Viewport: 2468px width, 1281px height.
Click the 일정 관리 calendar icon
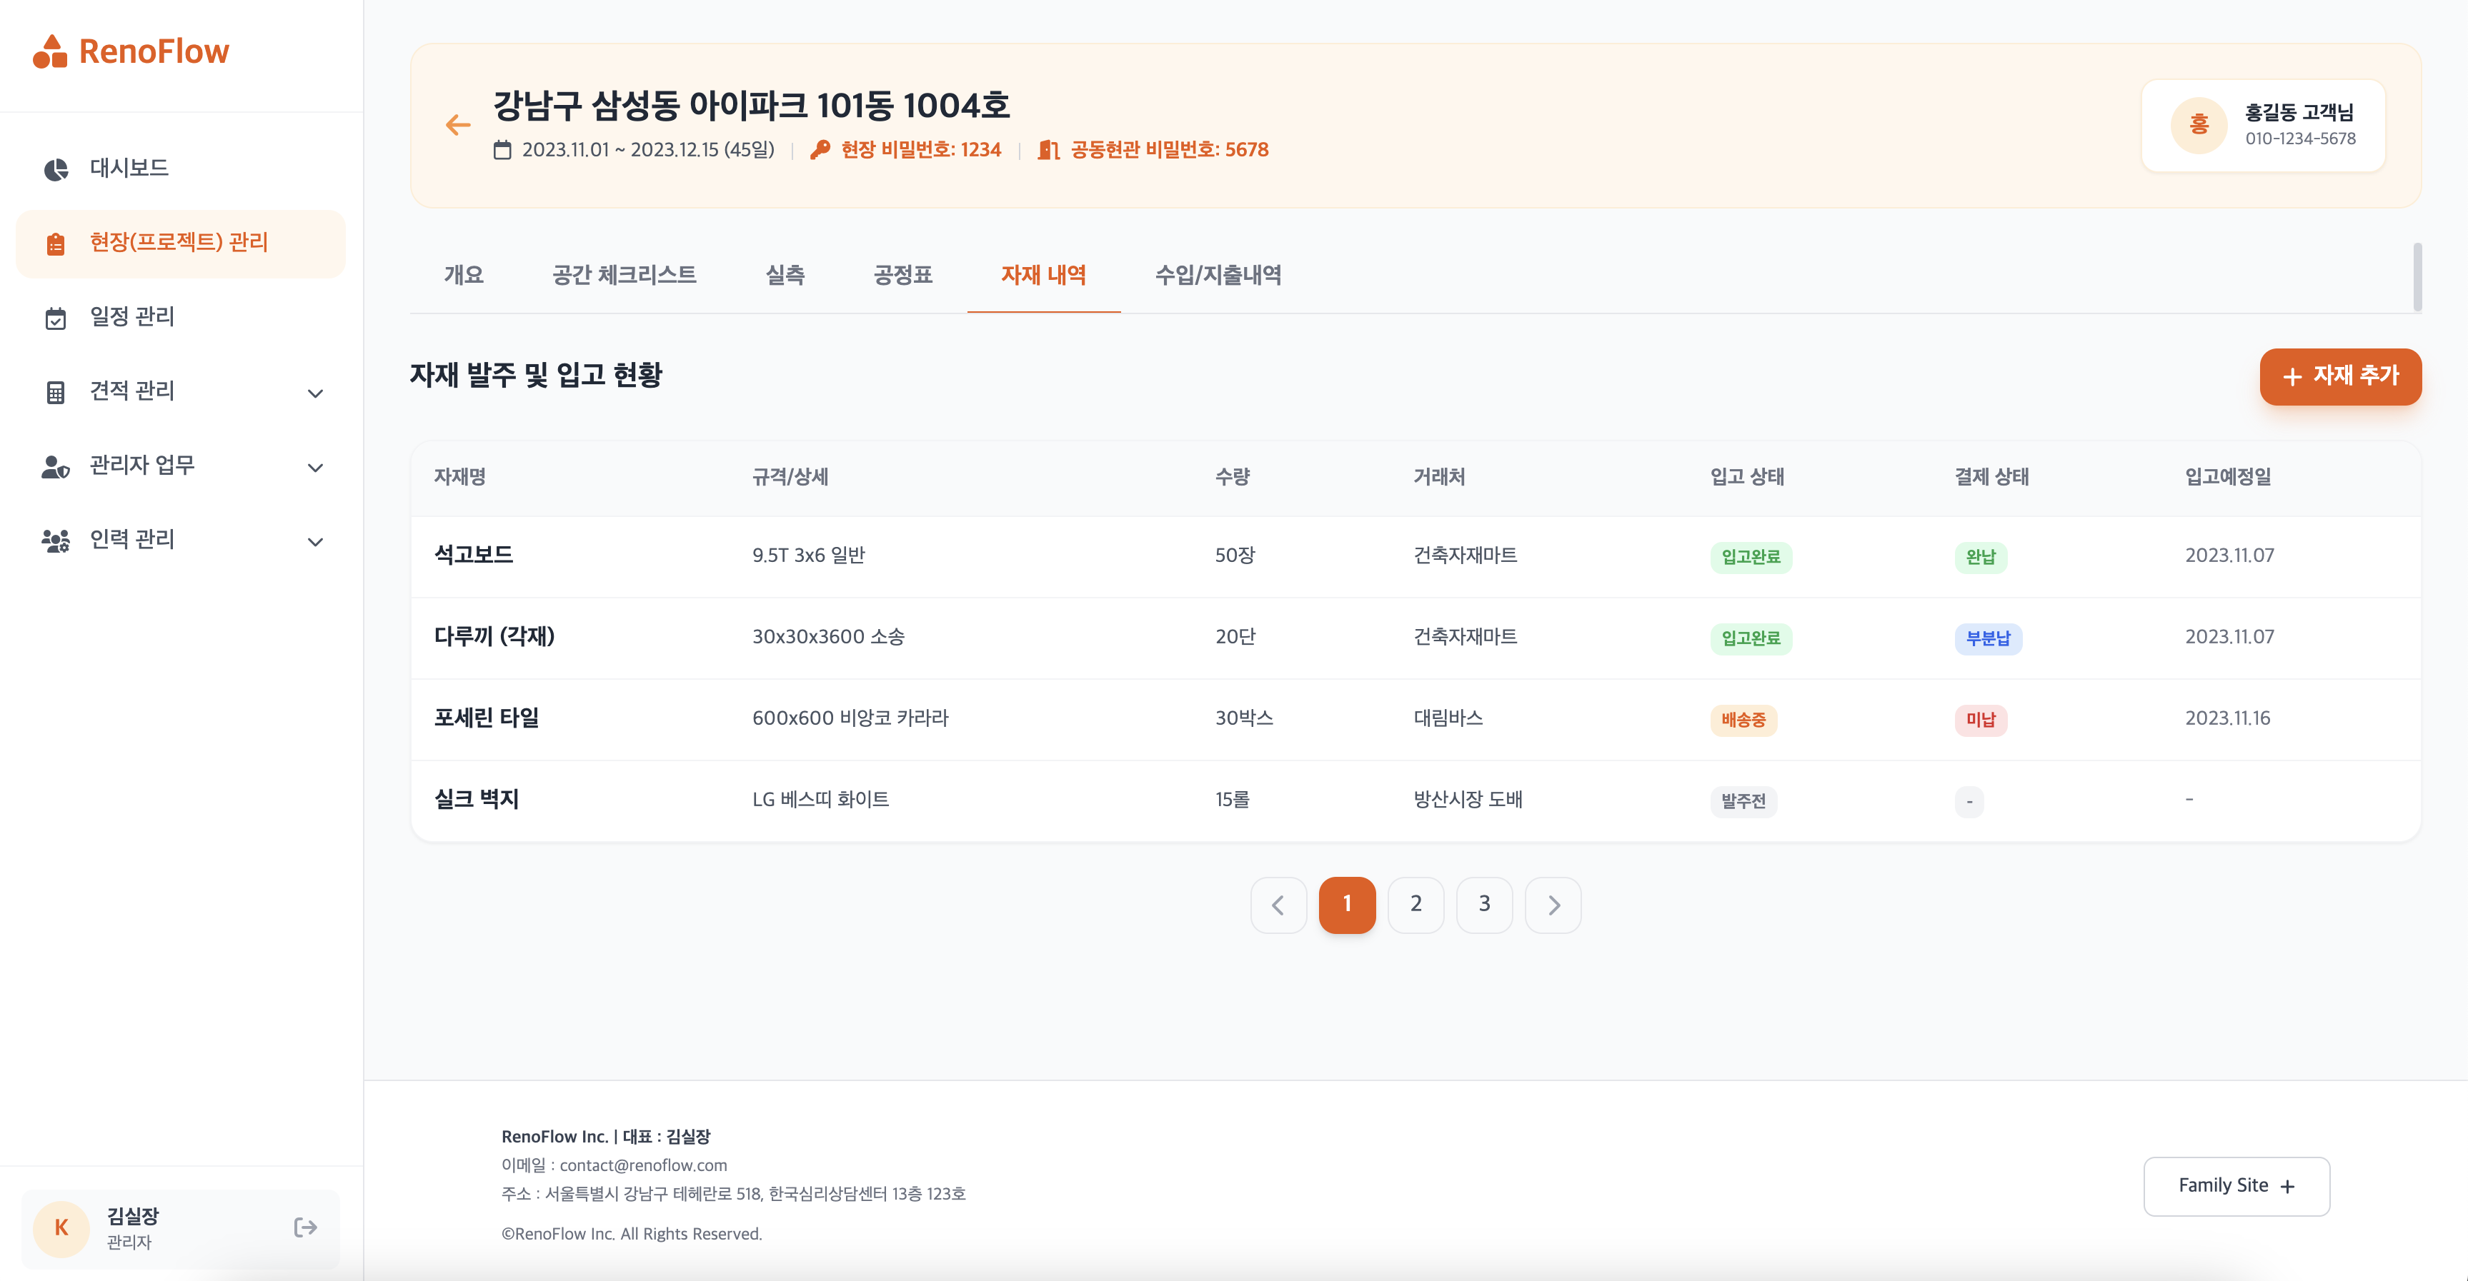tap(56, 318)
